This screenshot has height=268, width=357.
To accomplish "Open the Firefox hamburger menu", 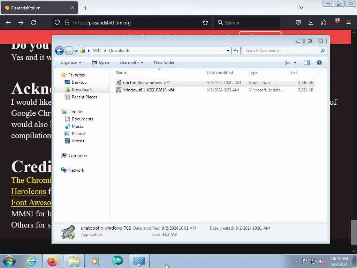I will coord(348,23).
